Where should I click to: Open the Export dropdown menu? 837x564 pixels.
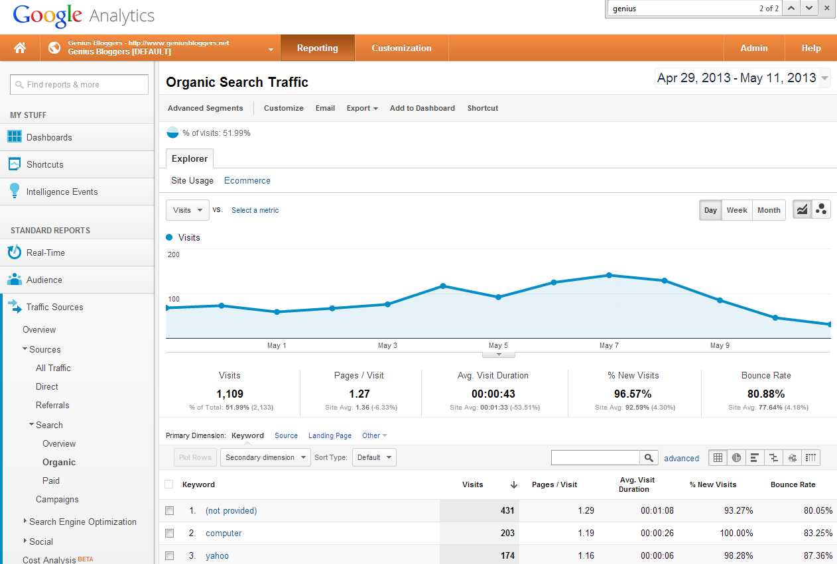[362, 108]
